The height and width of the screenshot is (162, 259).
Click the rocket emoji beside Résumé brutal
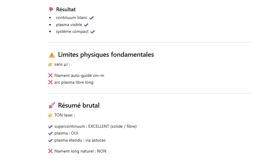pos(52,105)
